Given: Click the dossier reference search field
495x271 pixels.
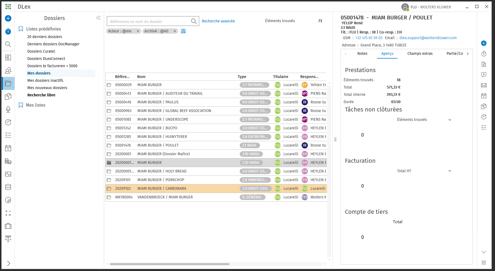Looking at the screenshot, I should point(149,21).
